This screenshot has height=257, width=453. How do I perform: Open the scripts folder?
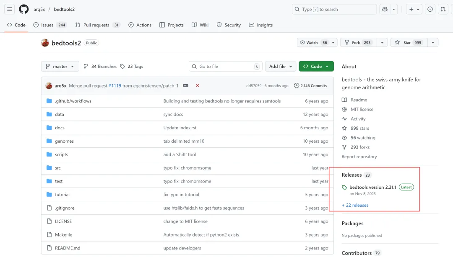62,154
